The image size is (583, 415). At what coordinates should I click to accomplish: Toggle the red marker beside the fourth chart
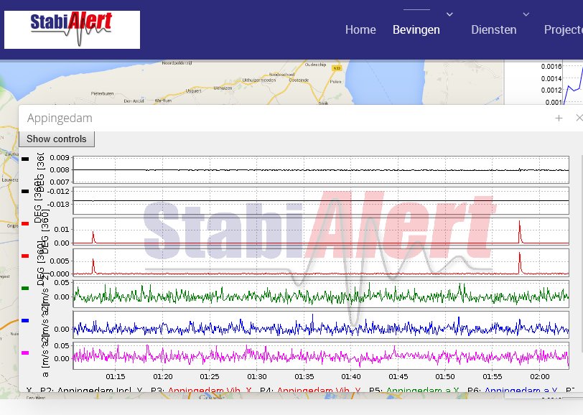click(x=25, y=257)
